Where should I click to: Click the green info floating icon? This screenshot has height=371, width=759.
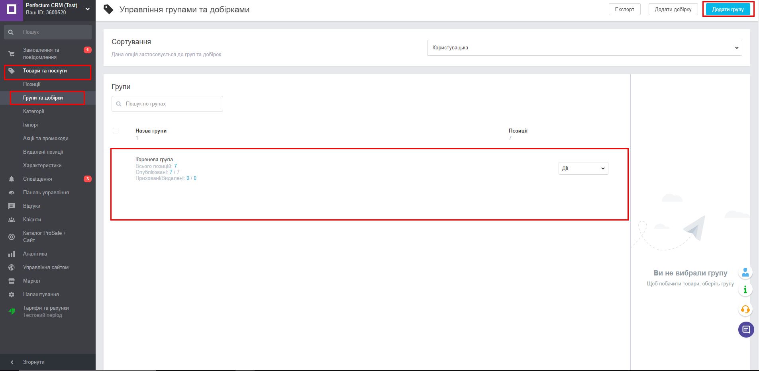(x=745, y=290)
